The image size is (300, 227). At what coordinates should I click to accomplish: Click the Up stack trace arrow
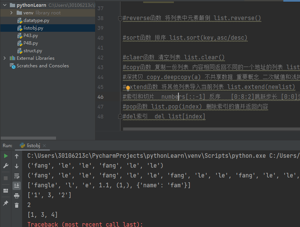point(17,156)
